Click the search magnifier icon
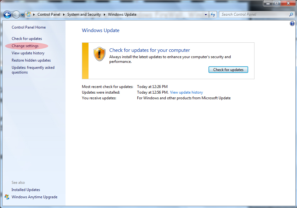The height and width of the screenshot is (208, 297). point(291,14)
